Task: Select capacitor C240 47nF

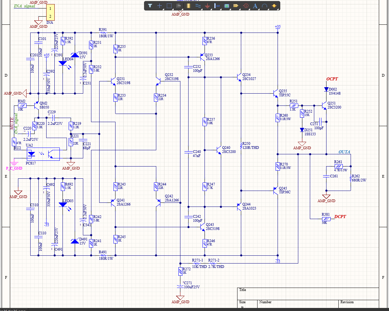Action: click(188, 152)
